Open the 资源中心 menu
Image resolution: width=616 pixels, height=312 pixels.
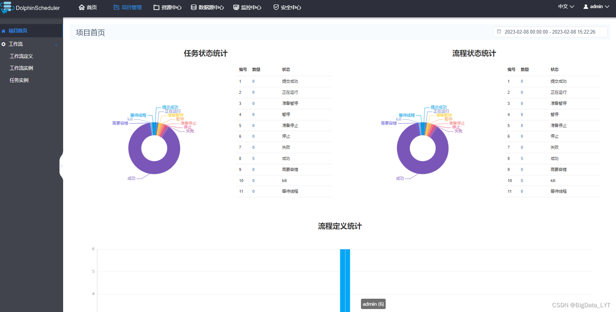(x=168, y=7)
